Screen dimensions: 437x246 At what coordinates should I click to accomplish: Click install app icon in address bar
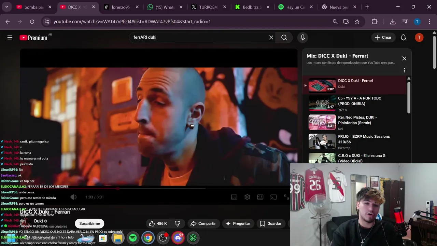[346, 22]
